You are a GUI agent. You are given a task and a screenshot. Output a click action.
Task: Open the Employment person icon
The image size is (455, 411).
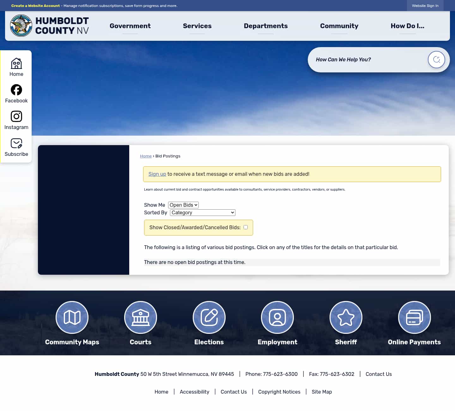point(277,317)
